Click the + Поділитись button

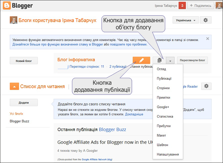tap(200, 5)
